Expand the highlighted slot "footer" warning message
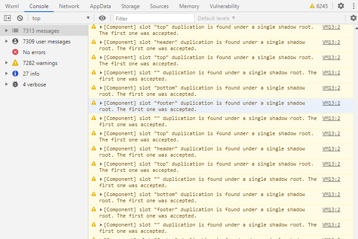Image resolution: width=358 pixels, height=239 pixels. pos(101,103)
